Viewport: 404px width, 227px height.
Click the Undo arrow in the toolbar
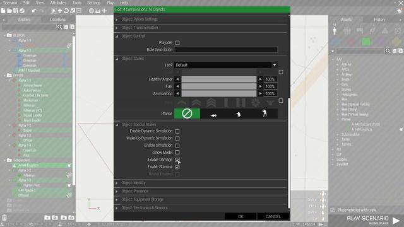tap(34, 11)
